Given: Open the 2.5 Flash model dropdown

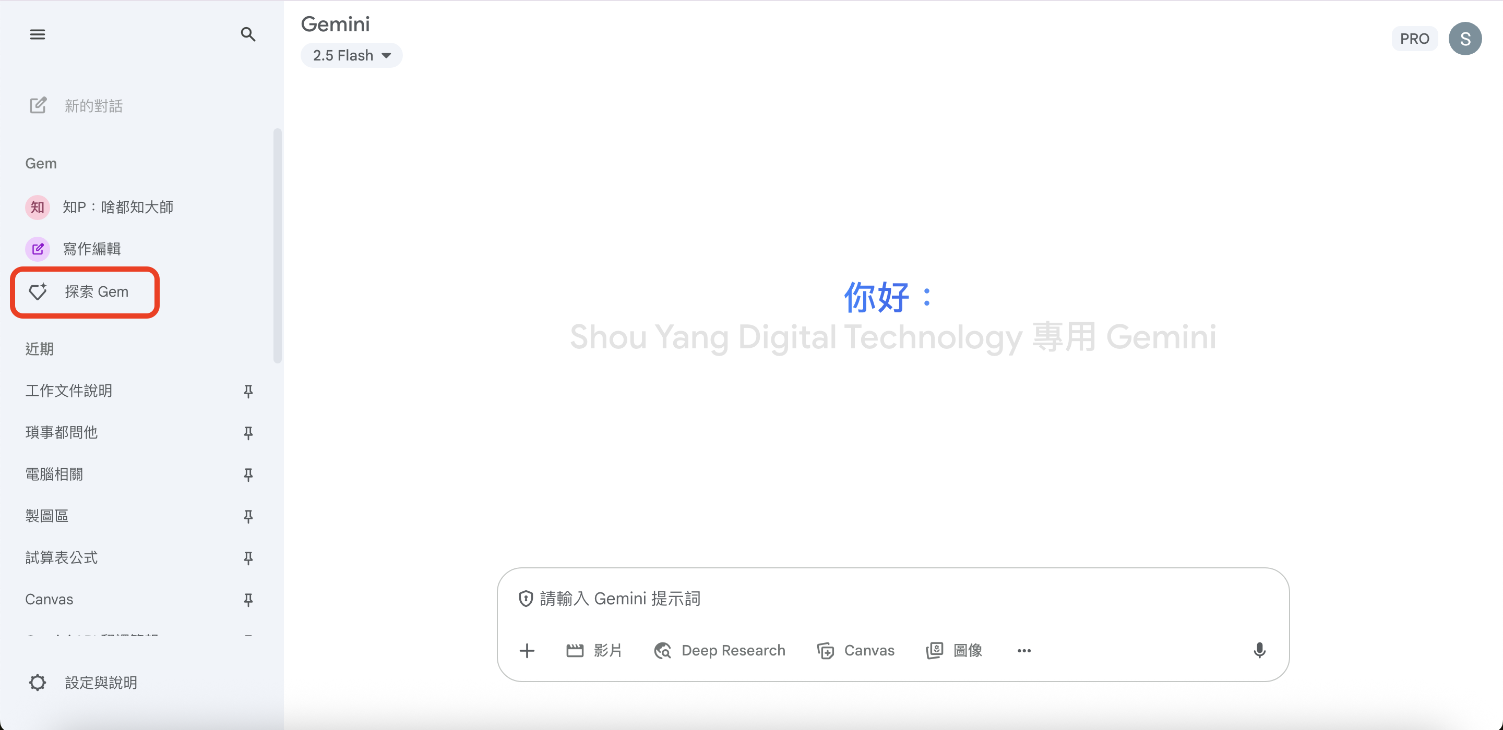Looking at the screenshot, I should pos(351,55).
